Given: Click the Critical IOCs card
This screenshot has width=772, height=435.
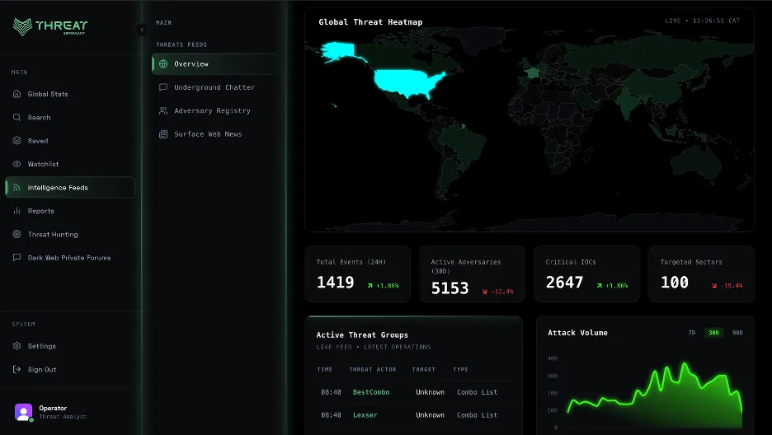Looking at the screenshot, I should coord(587,274).
